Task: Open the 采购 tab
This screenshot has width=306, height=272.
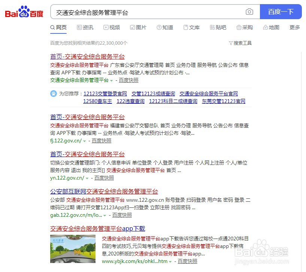Action: [x=245, y=27]
